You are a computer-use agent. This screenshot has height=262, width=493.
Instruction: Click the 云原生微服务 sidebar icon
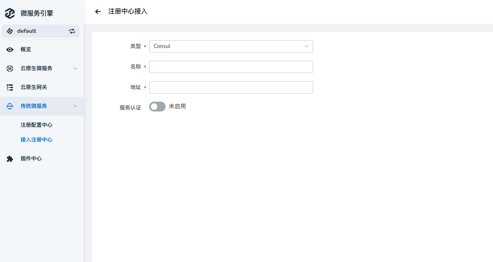(10, 68)
